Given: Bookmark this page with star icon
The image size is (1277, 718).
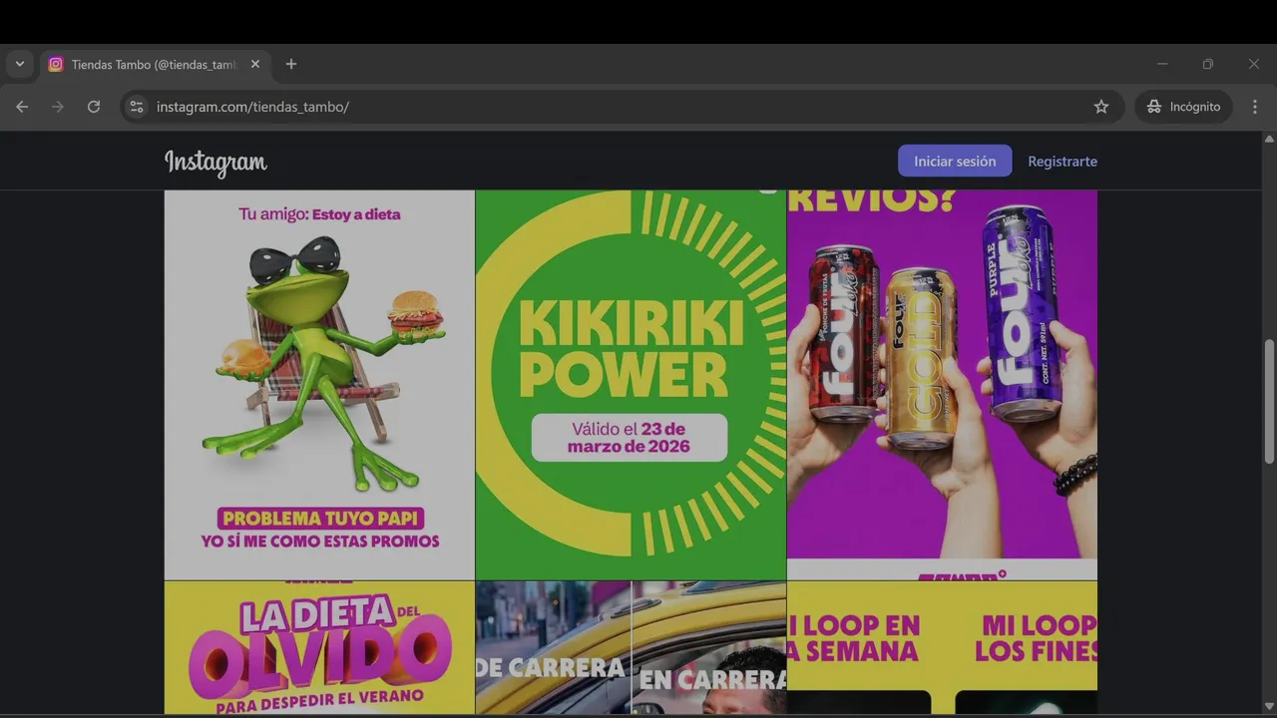Looking at the screenshot, I should [1101, 107].
